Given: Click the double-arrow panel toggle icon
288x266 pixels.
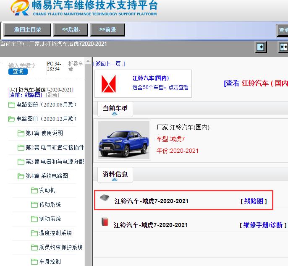Looking at the screenshot, I should click(x=283, y=47).
